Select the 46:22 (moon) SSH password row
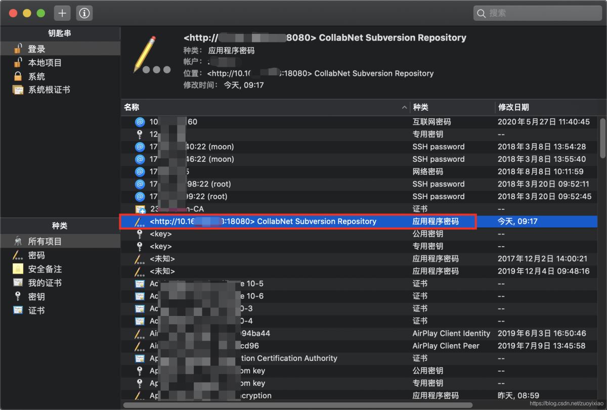This screenshot has height=410, width=607. coord(360,159)
